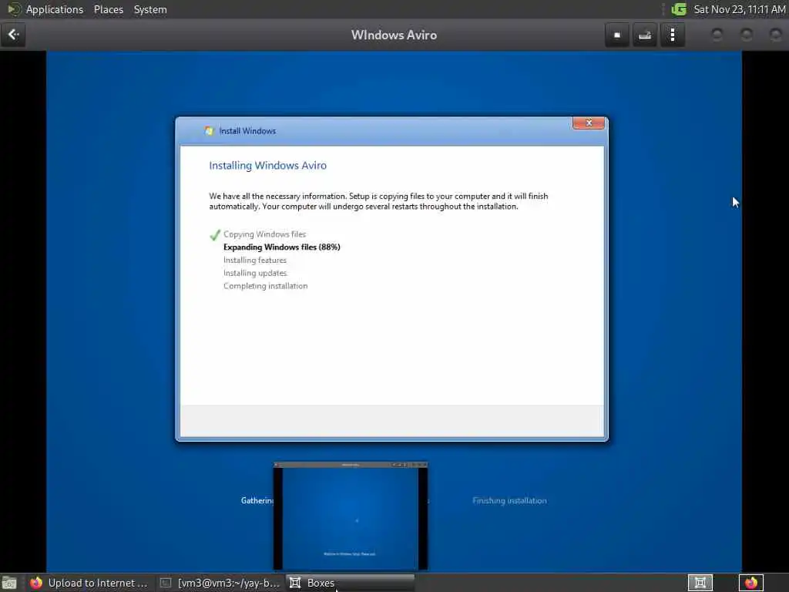789x592 pixels.
Task: Switch to Upload to Internet Firefox window
Action: pyautogui.click(x=89, y=583)
